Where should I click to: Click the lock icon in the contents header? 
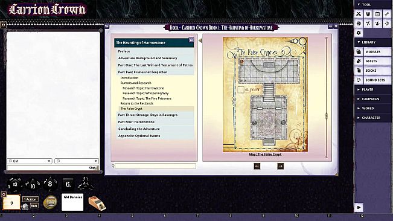tap(191, 40)
